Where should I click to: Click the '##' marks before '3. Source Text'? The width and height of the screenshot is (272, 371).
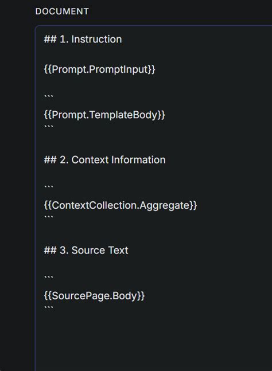click(50, 251)
